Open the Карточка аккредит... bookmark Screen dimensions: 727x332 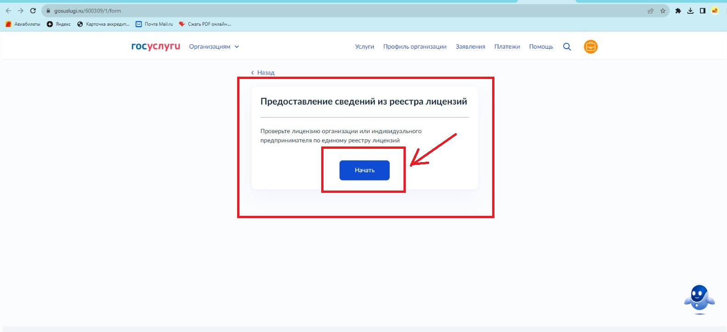103,24
